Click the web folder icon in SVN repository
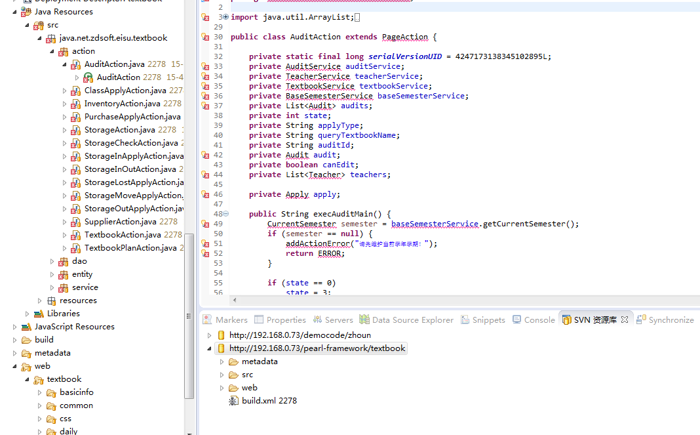This screenshot has width=700, height=435. tap(233, 388)
